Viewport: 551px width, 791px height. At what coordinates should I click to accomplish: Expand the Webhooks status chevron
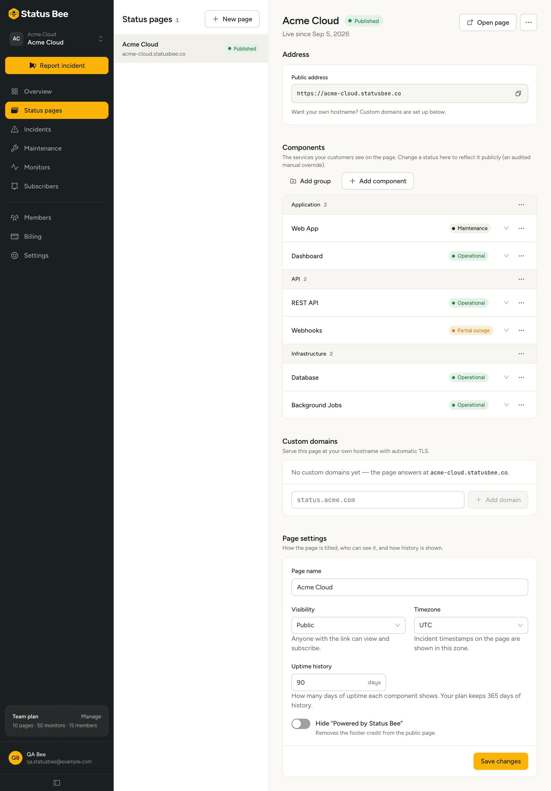pos(506,330)
